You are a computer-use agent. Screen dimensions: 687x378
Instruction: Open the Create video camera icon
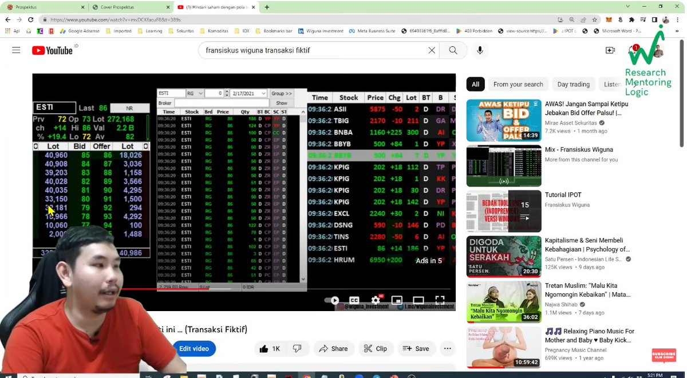[x=610, y=50]
